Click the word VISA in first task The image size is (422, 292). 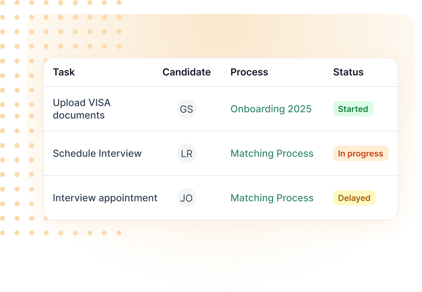click(x=100, y=103)
